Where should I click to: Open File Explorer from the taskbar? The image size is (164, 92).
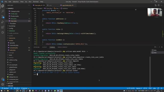click(8, 91)
